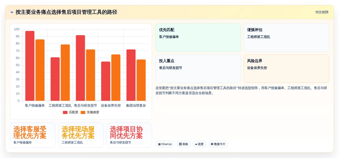Screen dimensions: 339x158
Task: Click the orange bar for 设备保养失控
Action: [116, 78]
